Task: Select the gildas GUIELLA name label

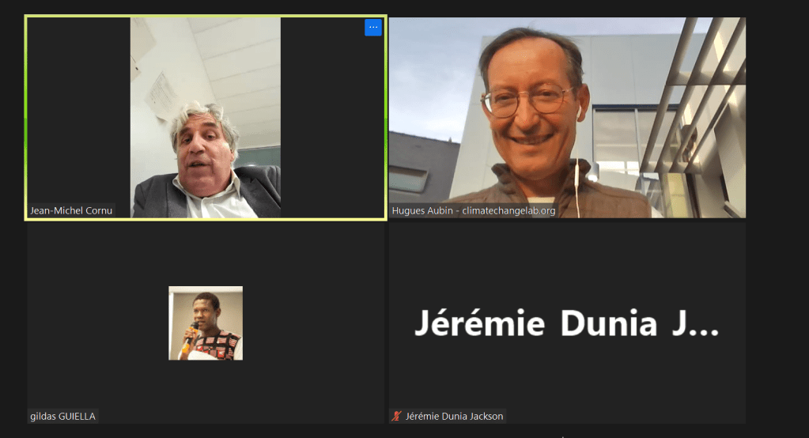Action: pyautogui.click(x=63, y=416)
